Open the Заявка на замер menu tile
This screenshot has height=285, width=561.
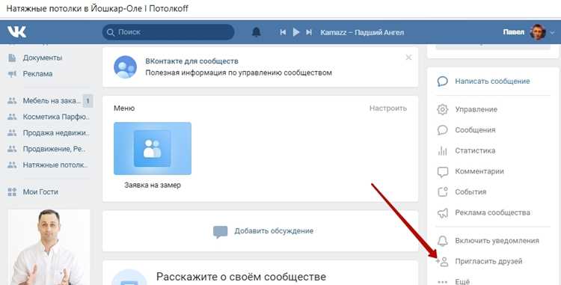(153, 148)
